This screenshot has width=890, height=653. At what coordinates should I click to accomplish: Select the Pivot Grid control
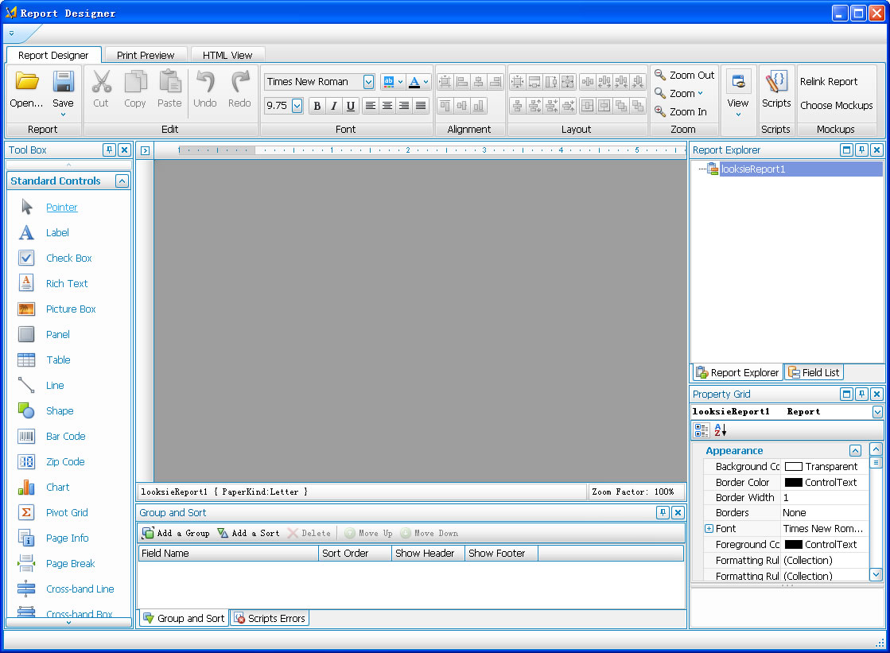click(x=67, y=512)
